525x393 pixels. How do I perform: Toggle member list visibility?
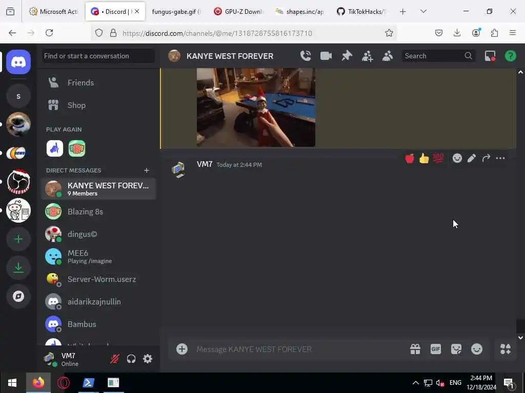click(388, 56)
